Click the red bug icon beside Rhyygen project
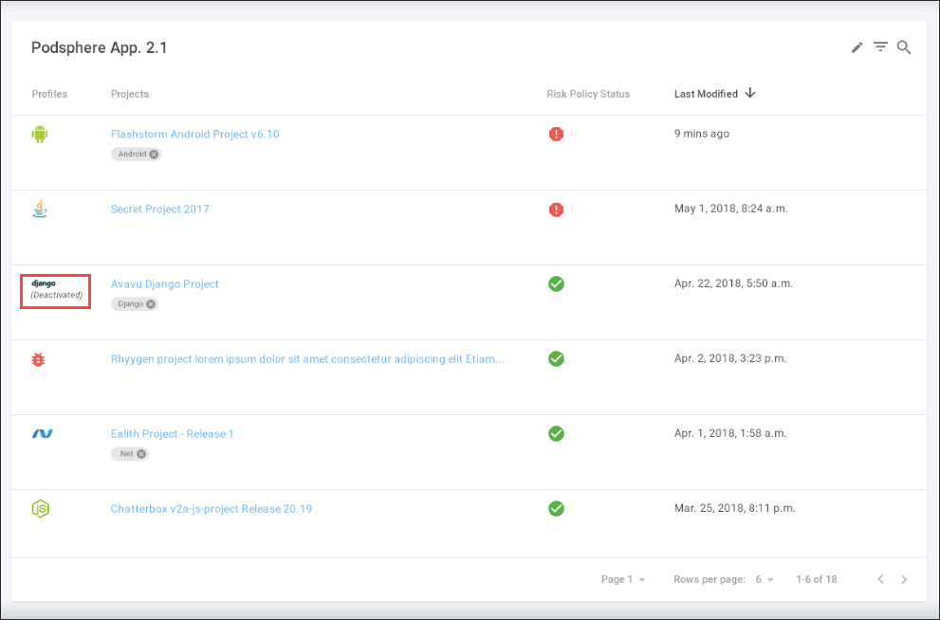Image resolution: width=940 pixels, height=620 pixels. click(40, 358)
